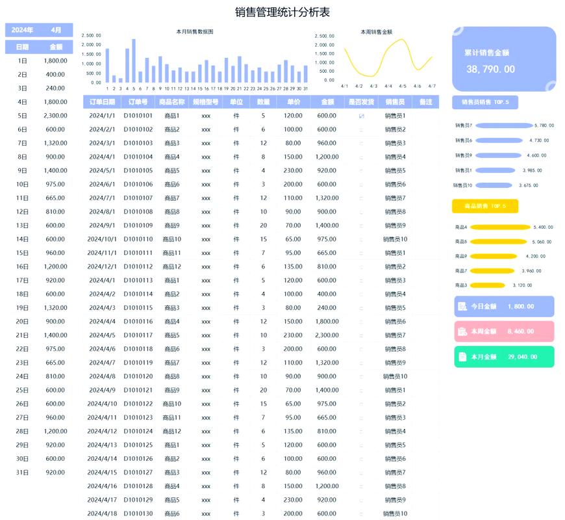Tick the 是否发货 checkbox for order D1010106

coord(362,184)
